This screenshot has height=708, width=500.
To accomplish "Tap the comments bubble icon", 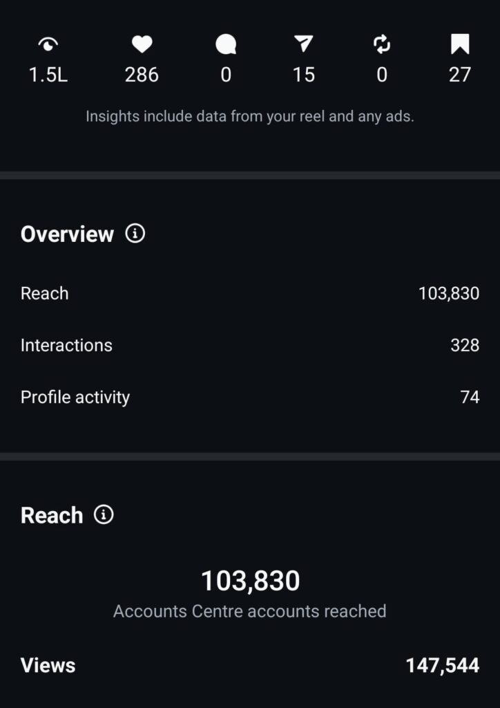I will point(226,45).
